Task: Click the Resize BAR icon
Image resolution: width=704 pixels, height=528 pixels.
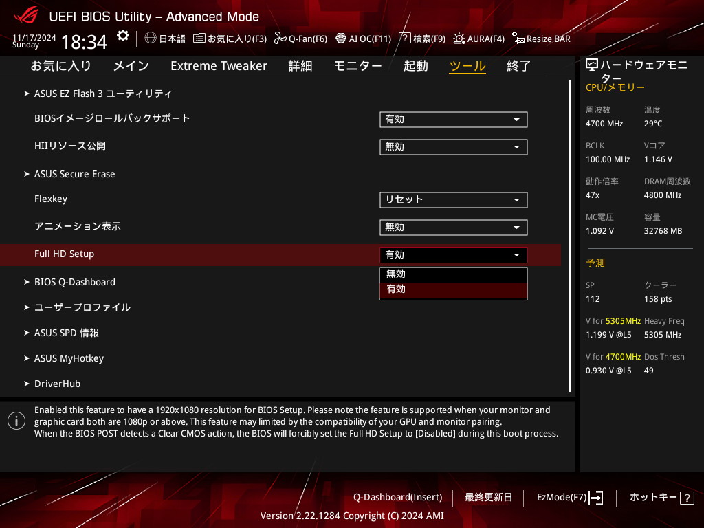Action: coord(518,38)
